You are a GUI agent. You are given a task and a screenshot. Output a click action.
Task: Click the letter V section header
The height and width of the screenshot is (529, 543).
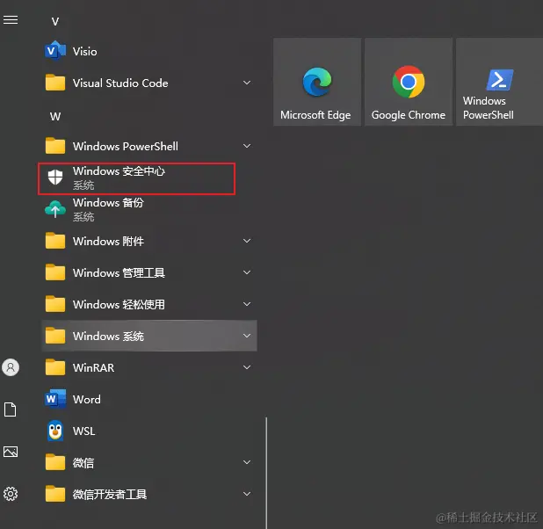point(55,21)
